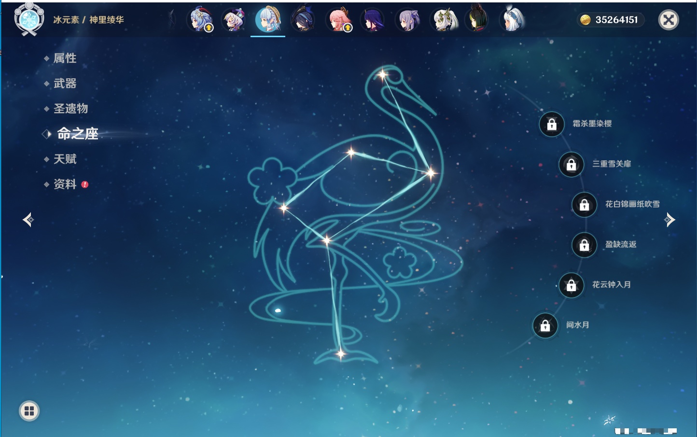The width and height of the screenshot is (697, 437).
Task: Click the 霜杀墨染樱 label text
Action: click(x=592, y=124)
